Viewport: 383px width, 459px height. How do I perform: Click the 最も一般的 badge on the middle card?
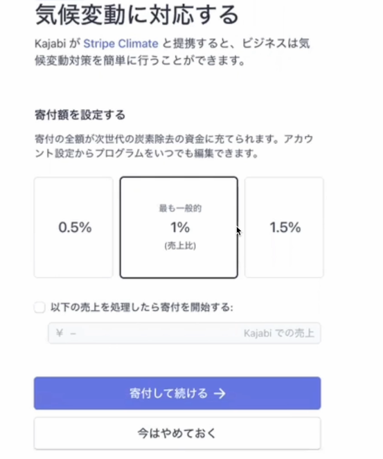180,208
